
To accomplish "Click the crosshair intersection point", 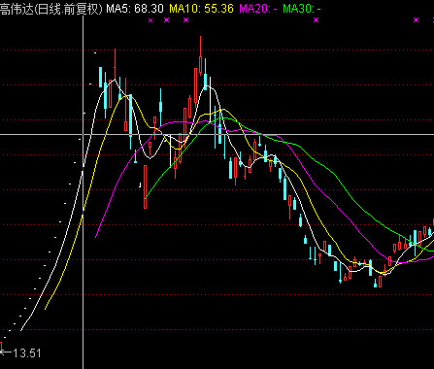I will (x=83, y=134).
